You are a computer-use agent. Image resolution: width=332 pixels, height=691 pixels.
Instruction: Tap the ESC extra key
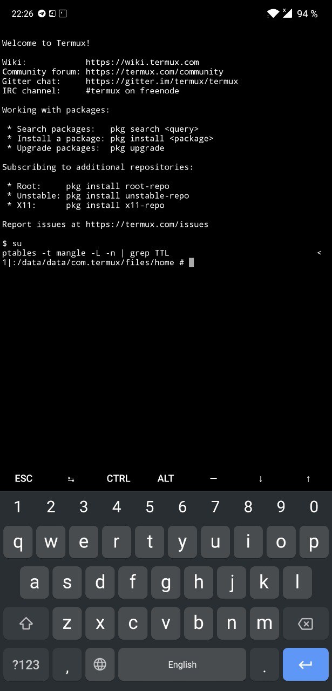pyautogui.click(x=24, y=478)
